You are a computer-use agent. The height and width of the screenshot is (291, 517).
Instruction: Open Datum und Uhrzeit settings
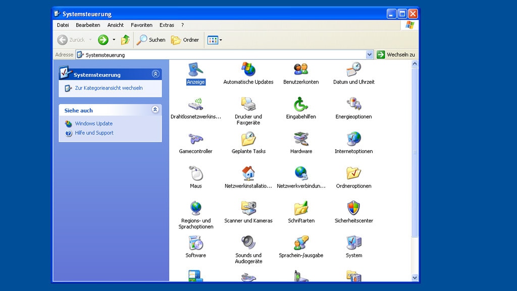click(353, 71)
